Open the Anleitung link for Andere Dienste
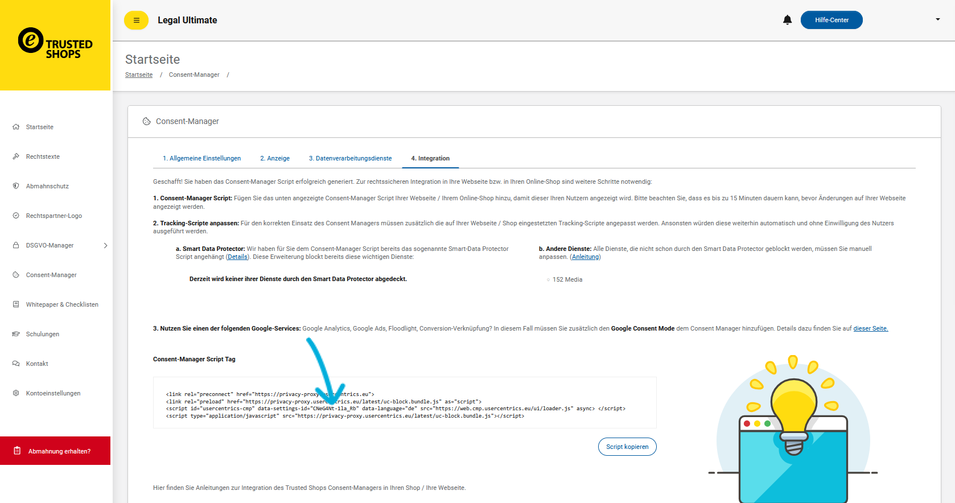Screen dimensions: 955x503 pos(585,257)
